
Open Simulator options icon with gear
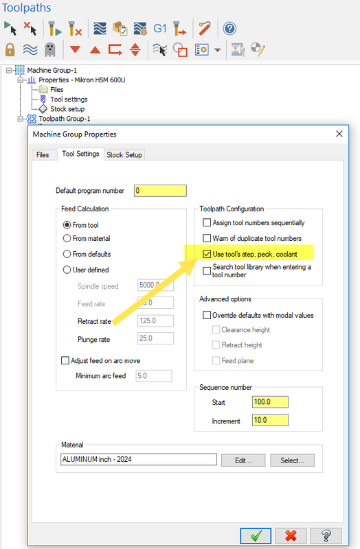pyautogui.click(x=140, y=28)
